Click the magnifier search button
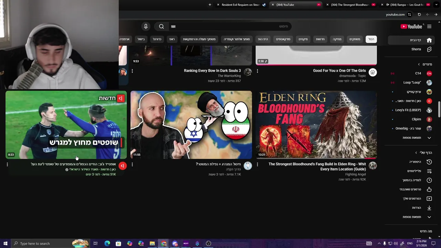The width and height of the screenshot is (441, 248). click(x=162, y=27)
